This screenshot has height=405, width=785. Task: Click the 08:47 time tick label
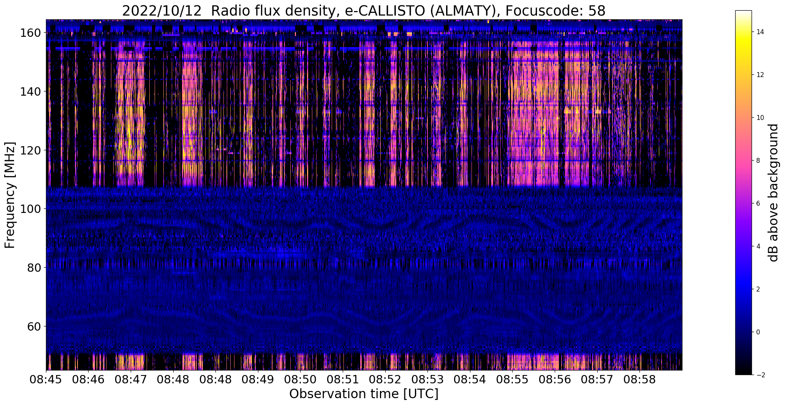click(131, 380)
